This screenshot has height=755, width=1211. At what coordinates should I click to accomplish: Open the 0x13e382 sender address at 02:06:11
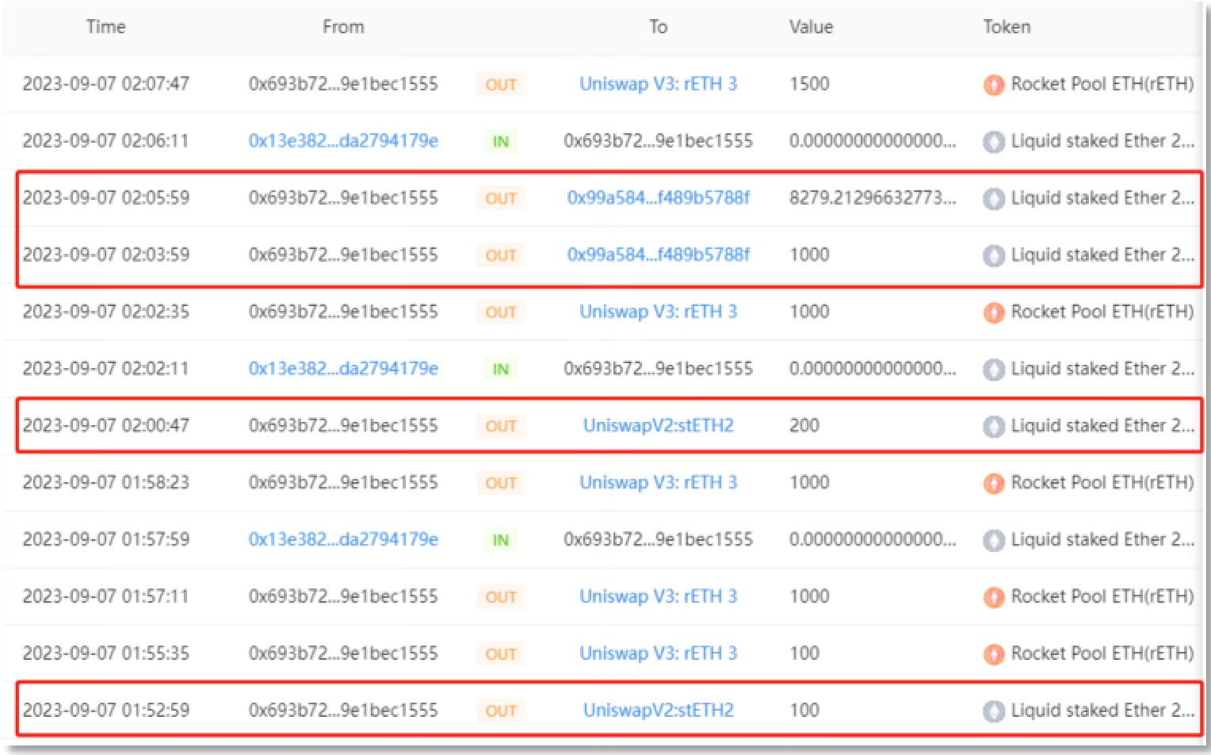[x=343, y=141]
